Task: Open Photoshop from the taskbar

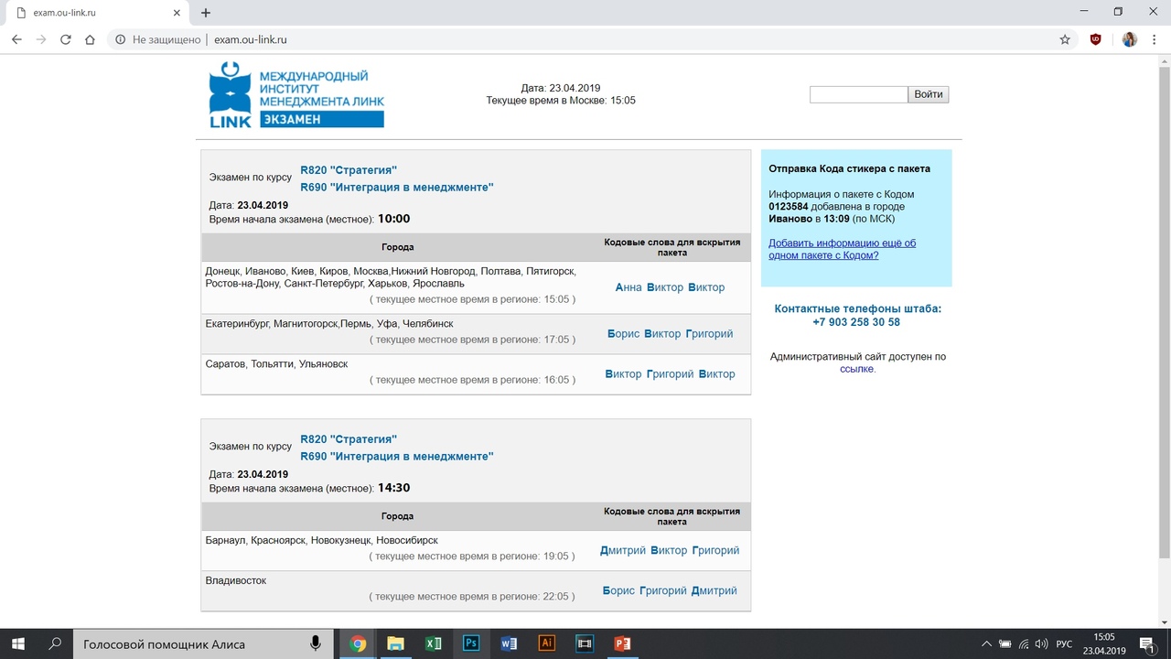Action: (471, 643)
